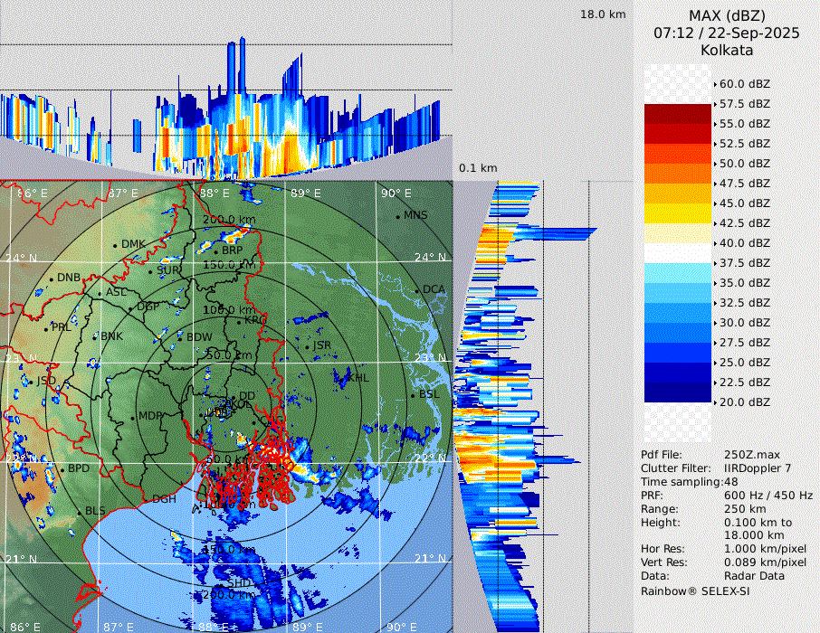Click the 200.0 km range ring label at top

[x=228, y=220]
